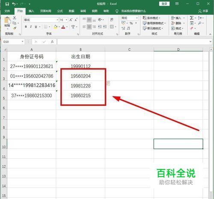Toggle top vertical alignment
This screenshot has height=199, width=214.
point(84,19)
